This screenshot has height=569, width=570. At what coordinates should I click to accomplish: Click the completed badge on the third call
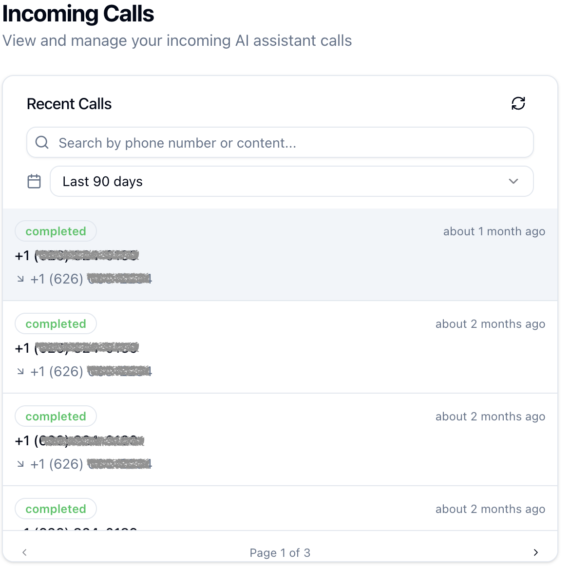coord(56,416)
